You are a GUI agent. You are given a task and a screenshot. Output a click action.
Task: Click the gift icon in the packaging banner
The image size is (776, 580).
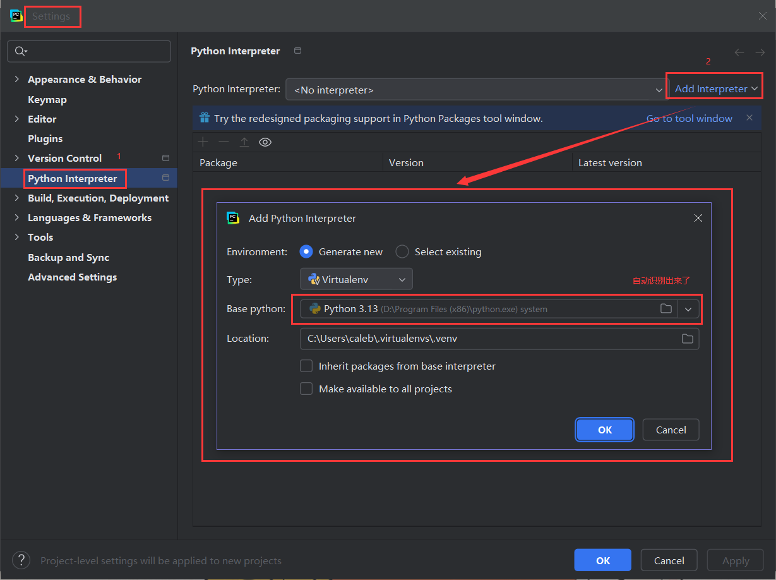tap(205, 118)
